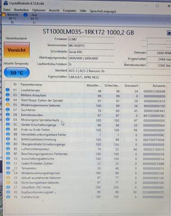Image resolution: width=171 pixels, height=216 pixels.
Task: Open the Ansicht menu
Action: (x=54, y=10)
